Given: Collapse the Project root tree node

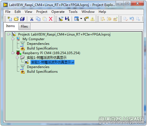Looking at the screenshot, I should [x=8, y=34].
